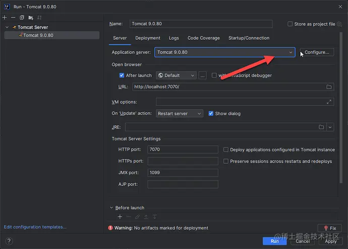
Task: Click the Run button
Action: pyautogui.click(x=274, y=241)
